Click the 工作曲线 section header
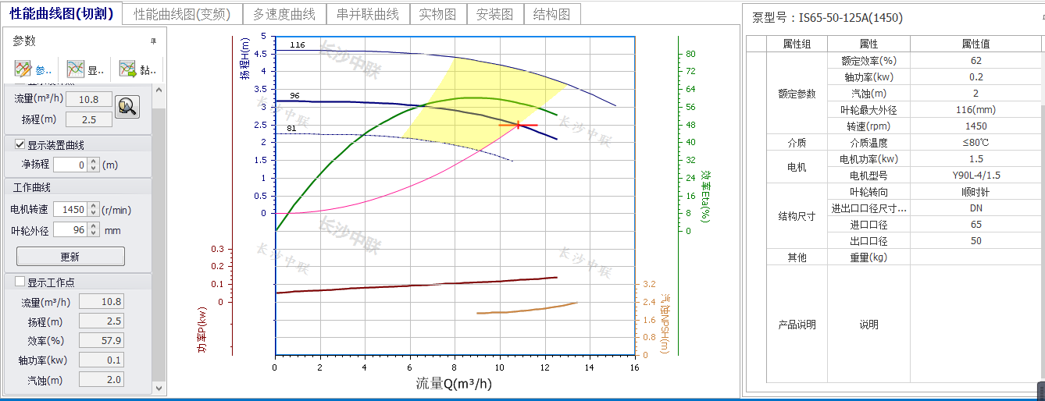 coord(78,187)
